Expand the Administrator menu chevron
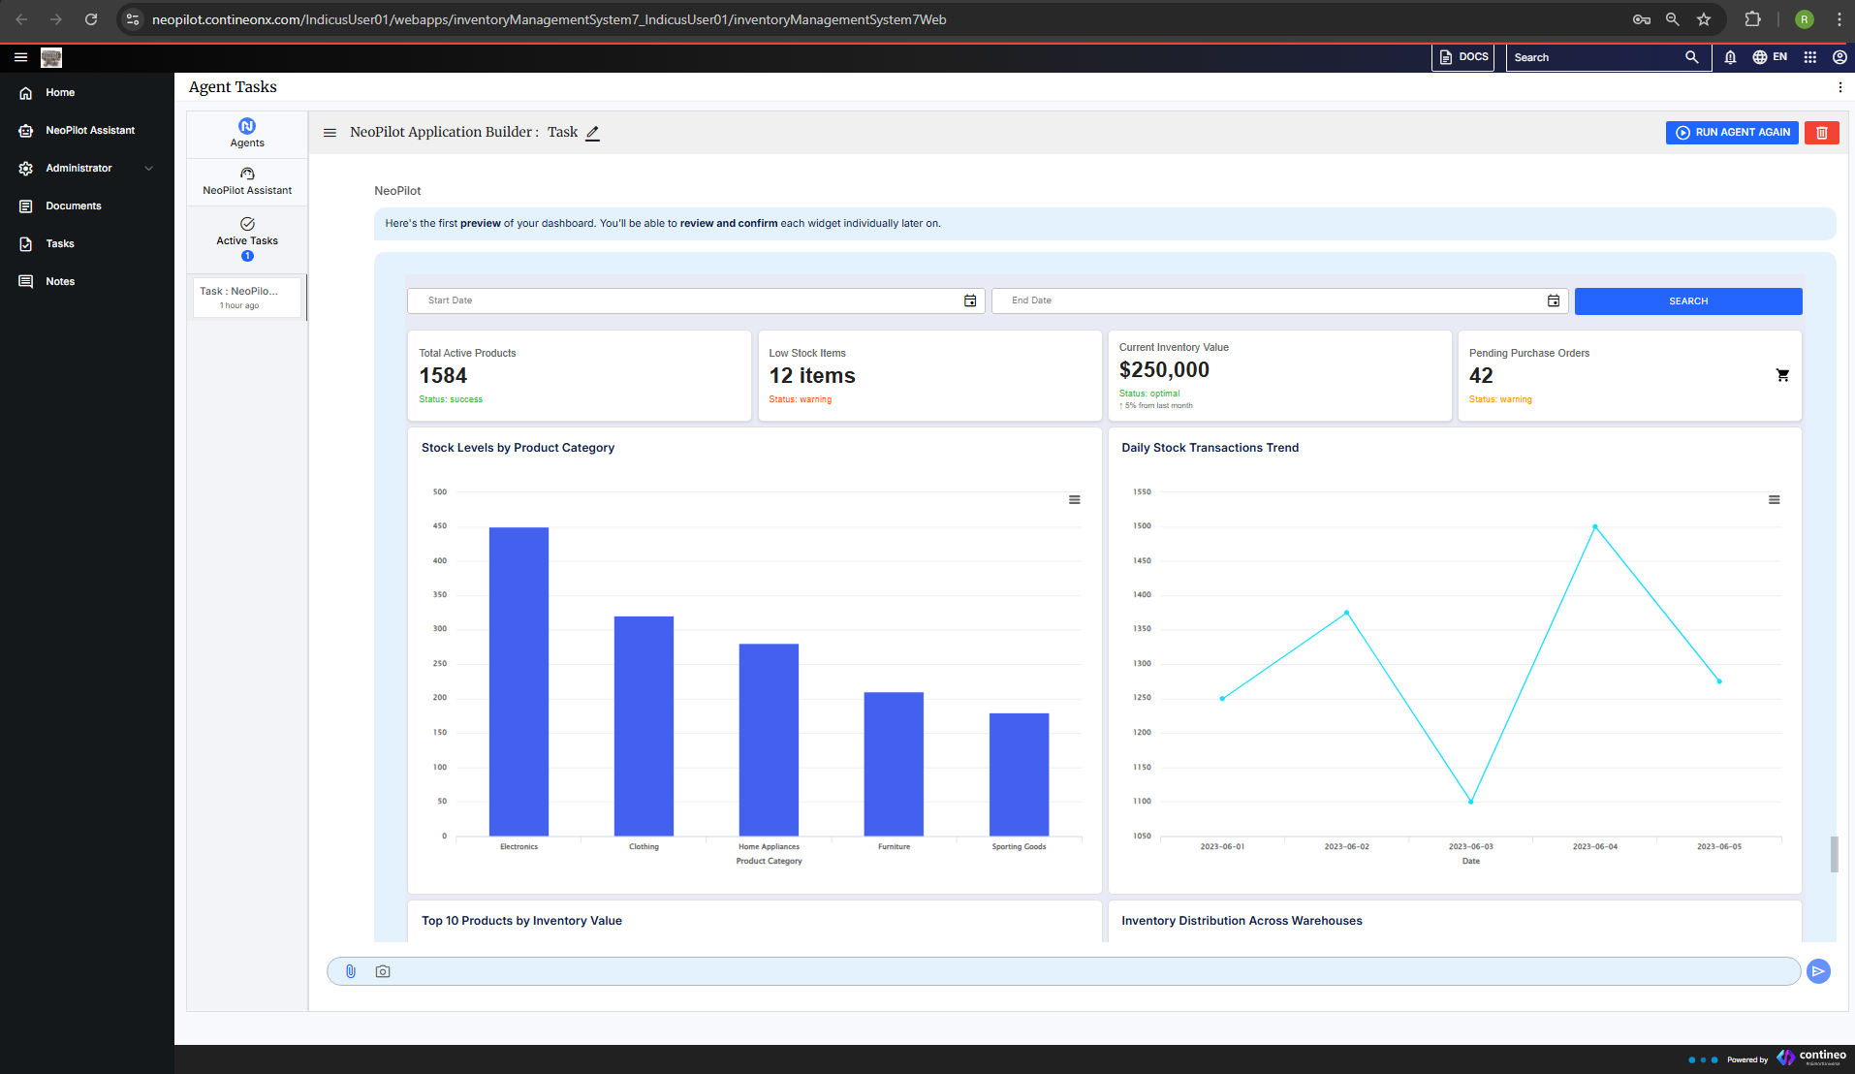Image resolution: width=1855 pixels, height=1074 pixels. coord(149,169)
